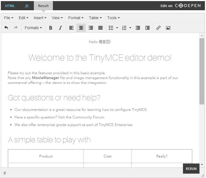This screenshot has width=206, height=178.
Task: Toggle Italic formatting
Action: (60, 28)
